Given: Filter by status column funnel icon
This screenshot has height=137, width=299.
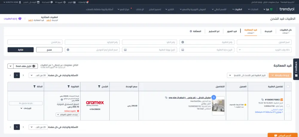Looking at the screenshot, I should pos(34,87).
